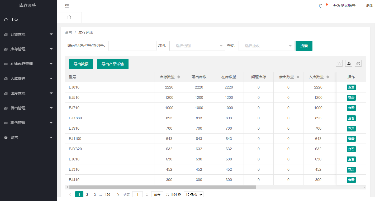Image resolution: width=375 pixels, height=201 pixels.
Task: Focus the 编码/品牌/型号/序列号 search field
Action: click(x=132, y=46)
